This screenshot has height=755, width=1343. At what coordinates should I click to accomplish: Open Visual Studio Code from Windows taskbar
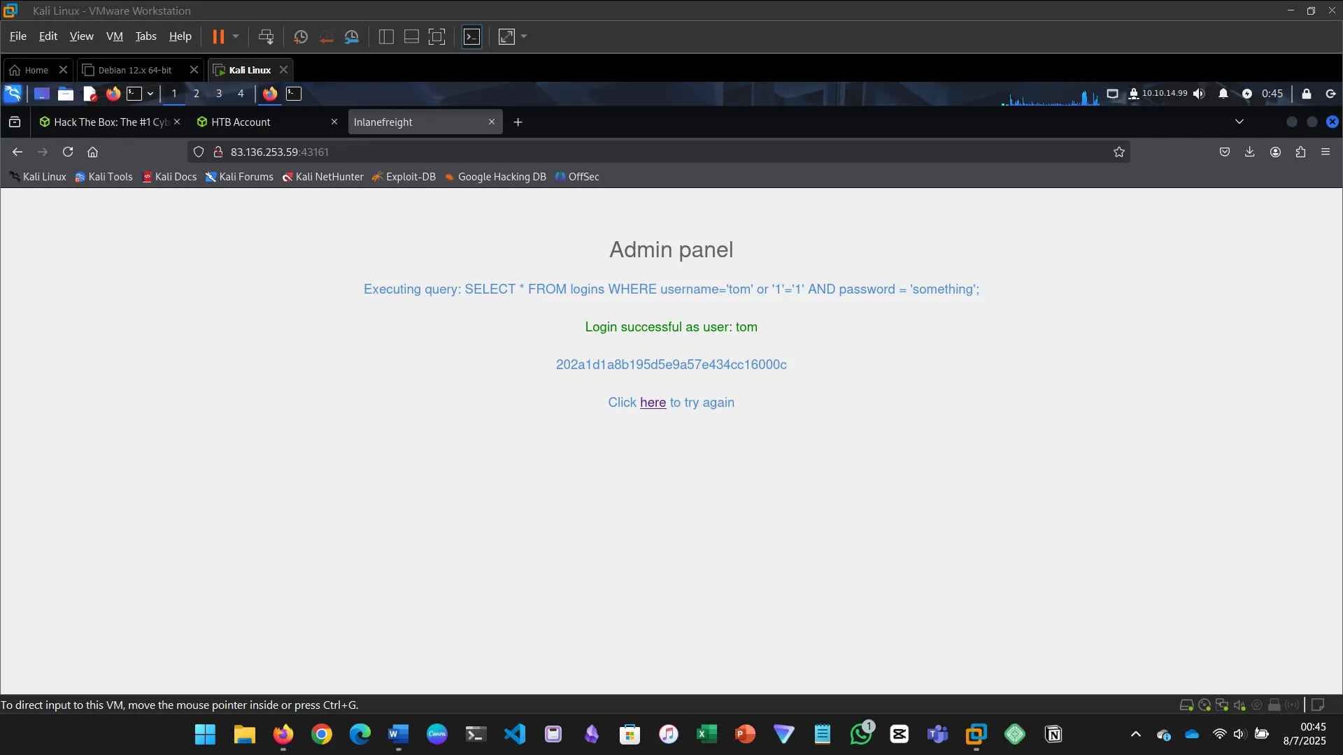tap(515, 734)
